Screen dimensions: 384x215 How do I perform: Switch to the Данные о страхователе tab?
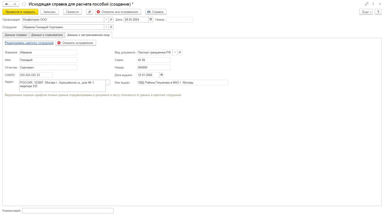(47, 35)
